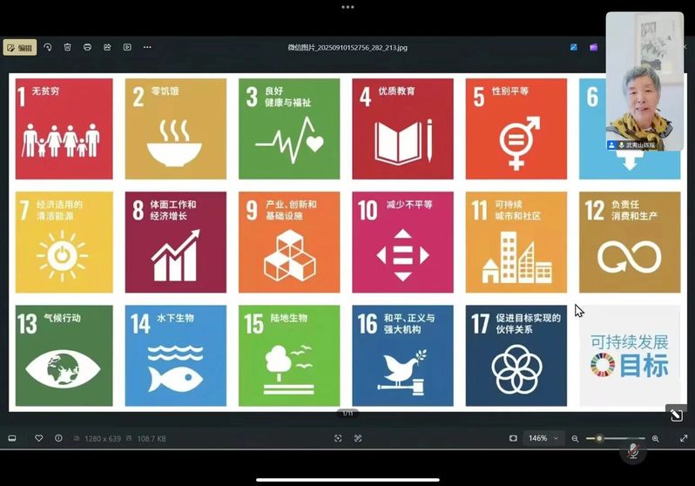
Task: Click the zoom slider handle
Action: point(599,438)
